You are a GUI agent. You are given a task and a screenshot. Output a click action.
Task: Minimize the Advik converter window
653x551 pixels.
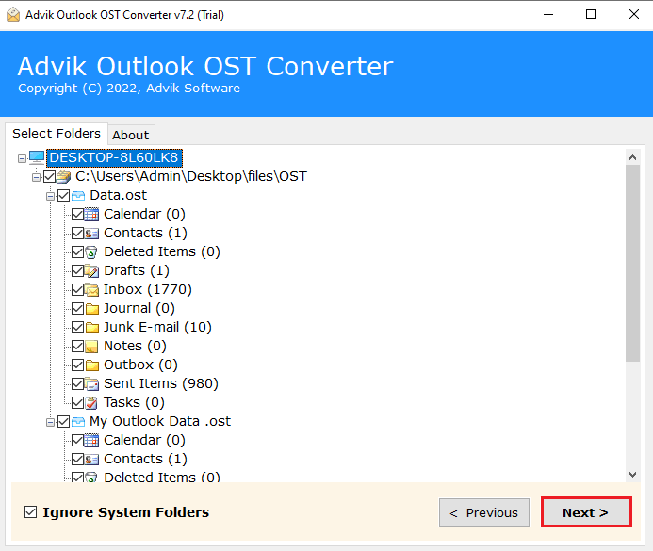click(548, 14)
